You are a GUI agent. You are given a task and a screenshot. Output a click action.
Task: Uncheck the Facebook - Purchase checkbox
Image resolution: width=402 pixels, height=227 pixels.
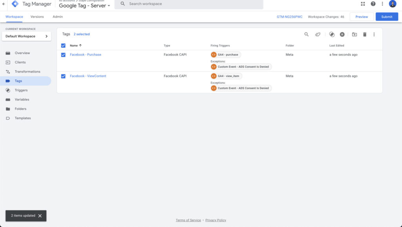(x=63, y=55)
